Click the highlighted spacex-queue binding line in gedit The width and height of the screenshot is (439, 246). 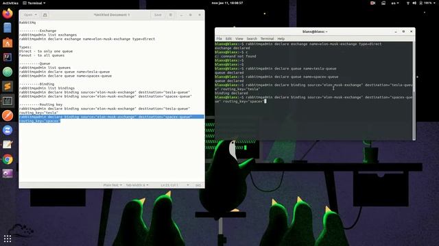pos(111,119)
